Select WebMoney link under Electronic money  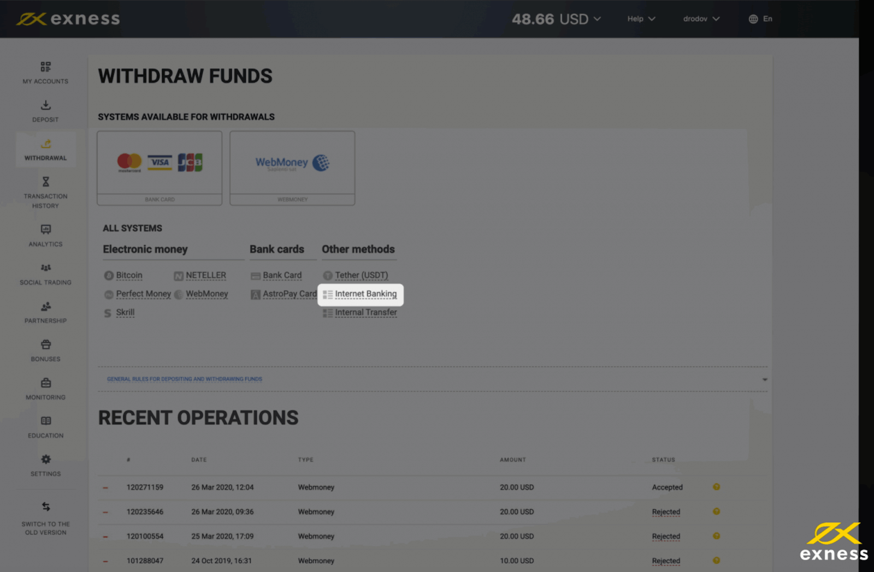pyautogui.click(x=206, y=294)
